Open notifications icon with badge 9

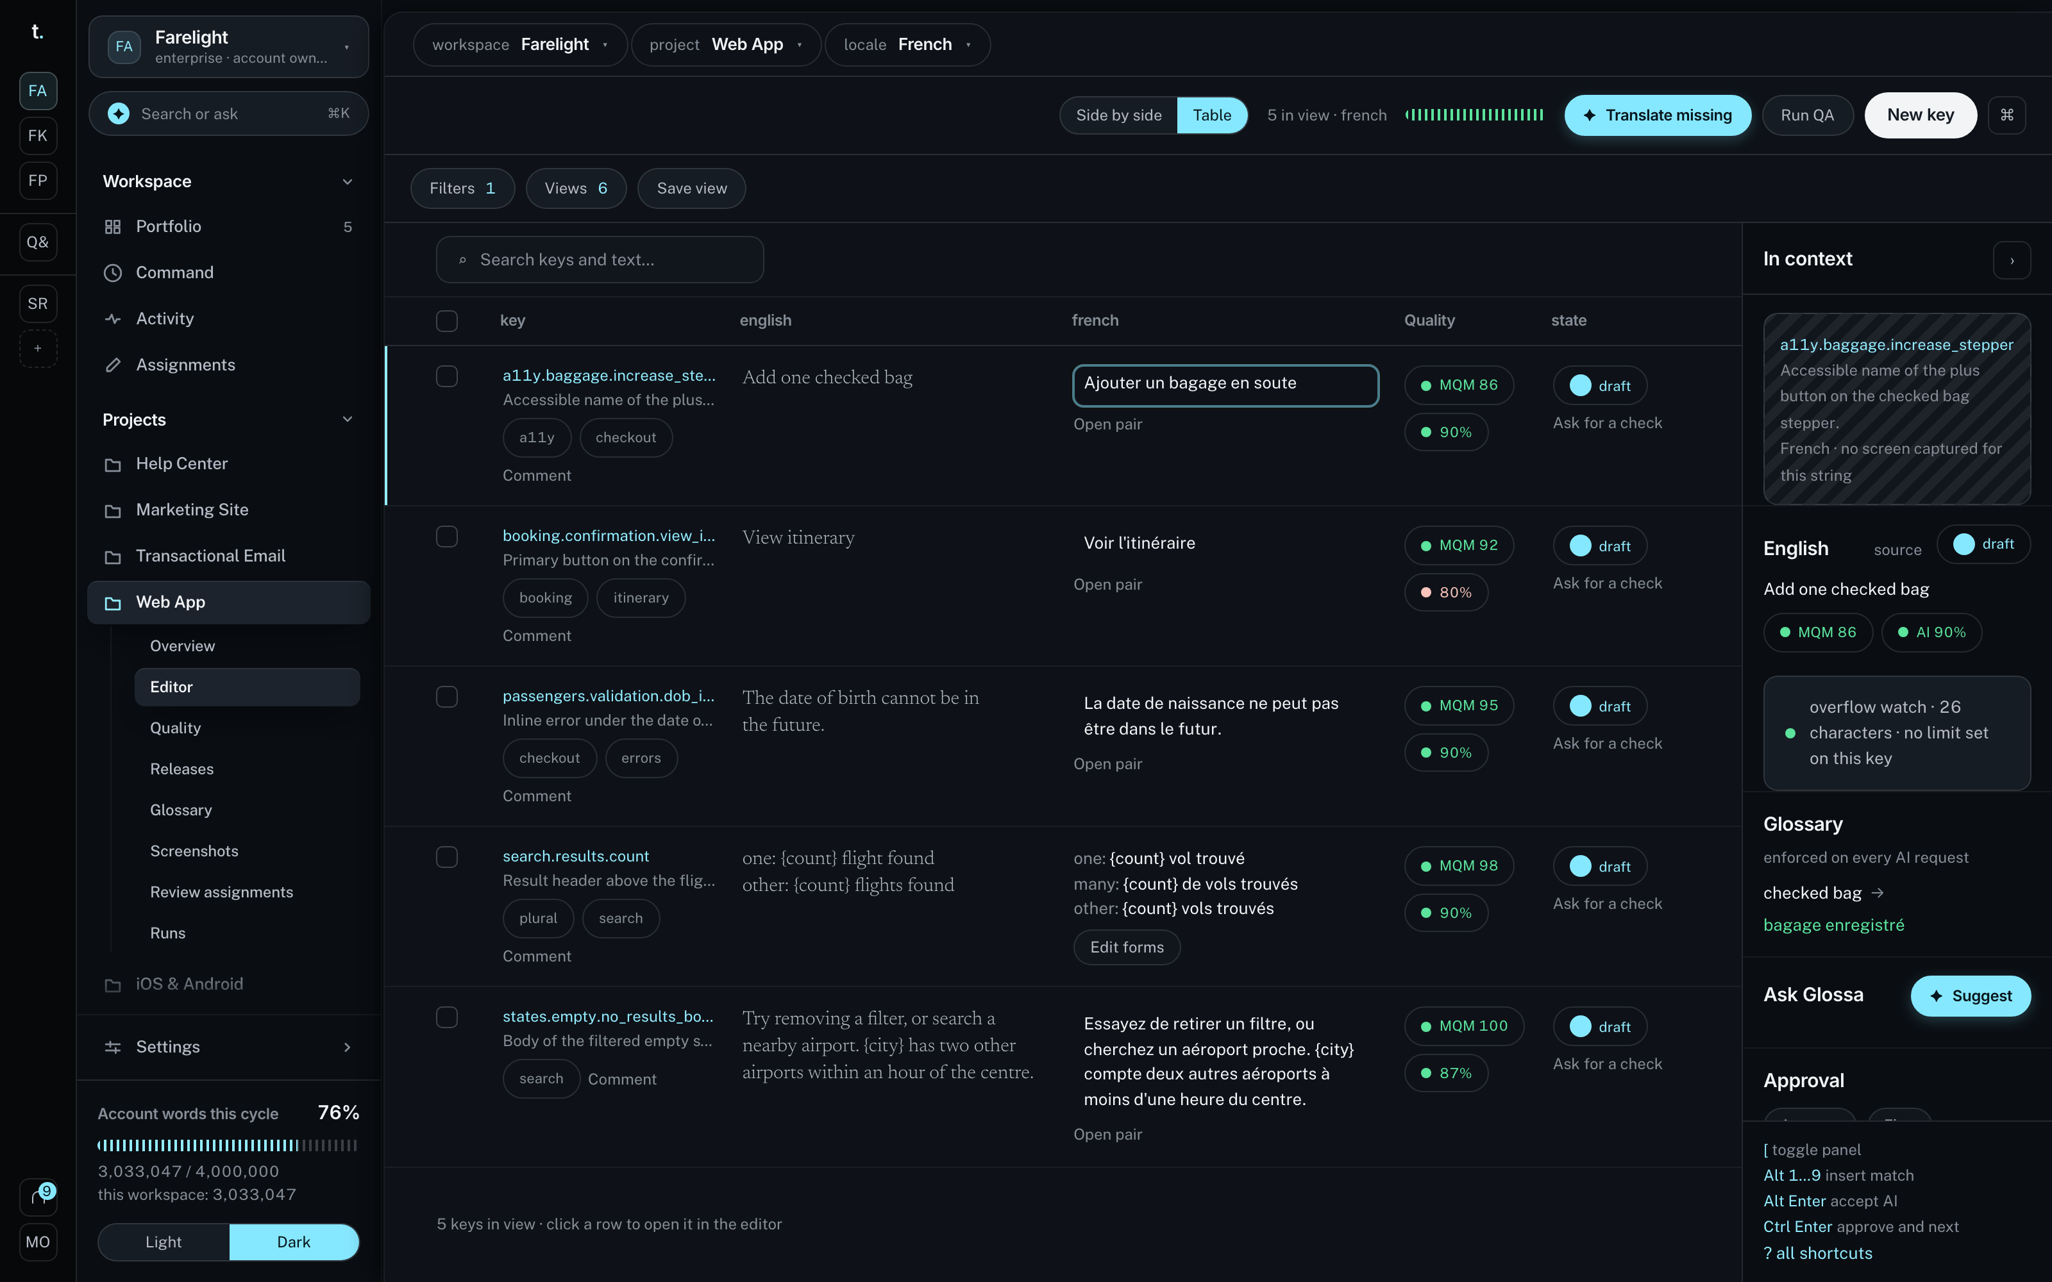38,1196
